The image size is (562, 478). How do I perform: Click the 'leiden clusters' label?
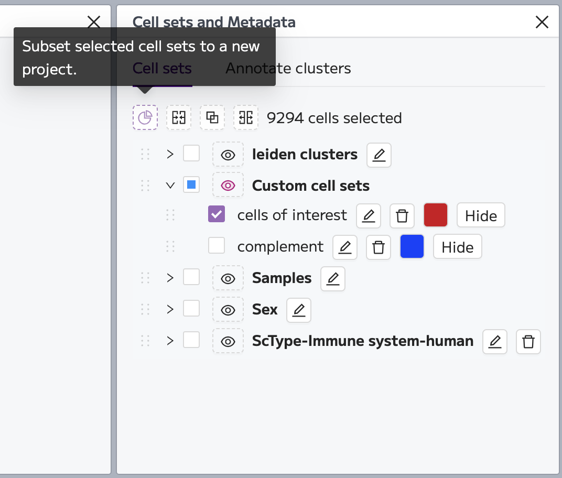pyautogui.click(x=305, y=155)
